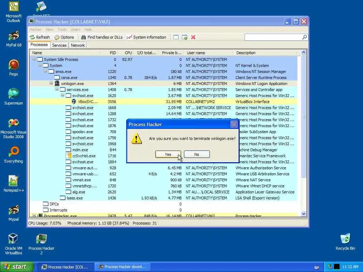Click the system tray keyboard icon
The height and width of the screenshot is (272, 363).
pyautogui.click(x=317, y=267)
